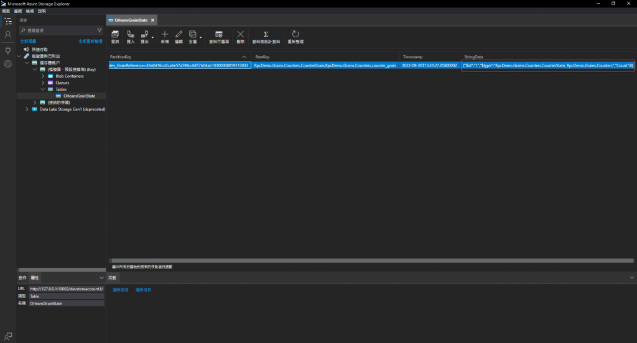Open the 檔案 menu
The width and height of the screenshot is (637, 343).
(6, 11)
